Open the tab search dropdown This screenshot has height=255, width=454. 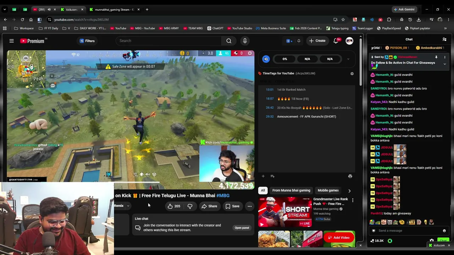point(5,10)
